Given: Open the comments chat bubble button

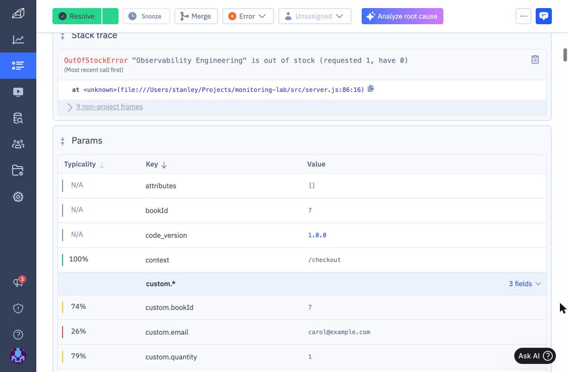Looking at the screenshot, I should pos(543,16).
